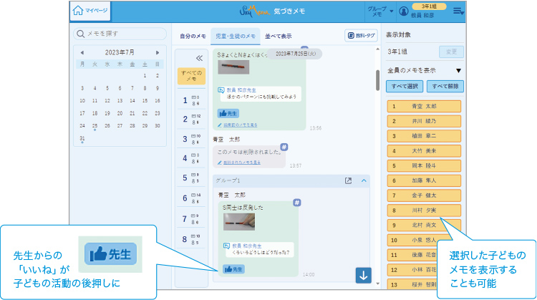Open the マイページ home icon

(x=78, y=11)
